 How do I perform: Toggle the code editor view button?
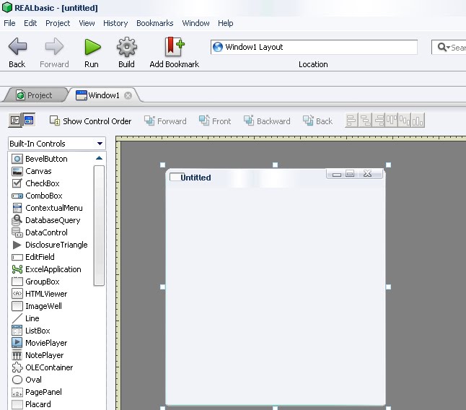click(x=14, y=120)
